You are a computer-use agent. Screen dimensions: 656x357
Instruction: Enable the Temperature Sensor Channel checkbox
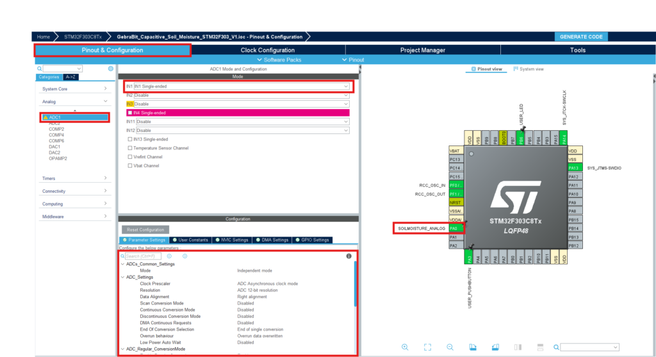[x=129, y=148]
